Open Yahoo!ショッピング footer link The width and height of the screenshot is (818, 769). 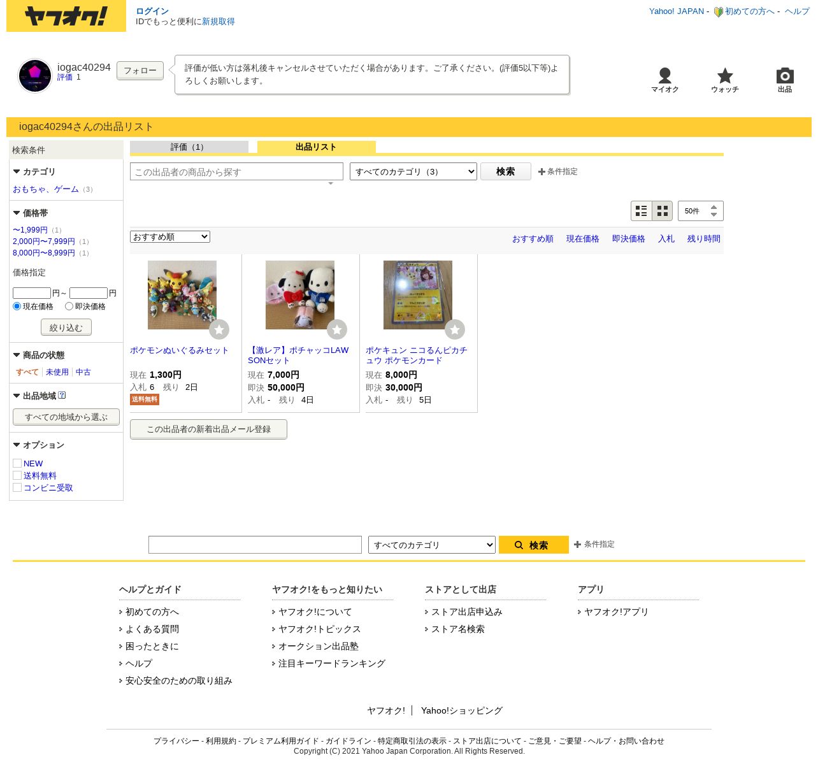point(462,710)
